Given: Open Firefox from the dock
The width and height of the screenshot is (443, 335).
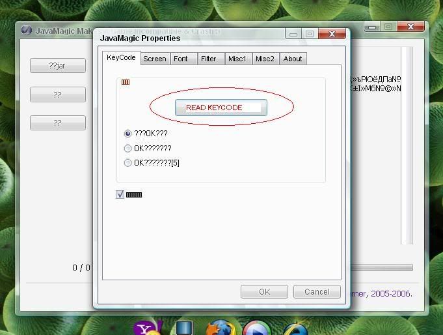Looking at the screenshot, I should point(221,327).
